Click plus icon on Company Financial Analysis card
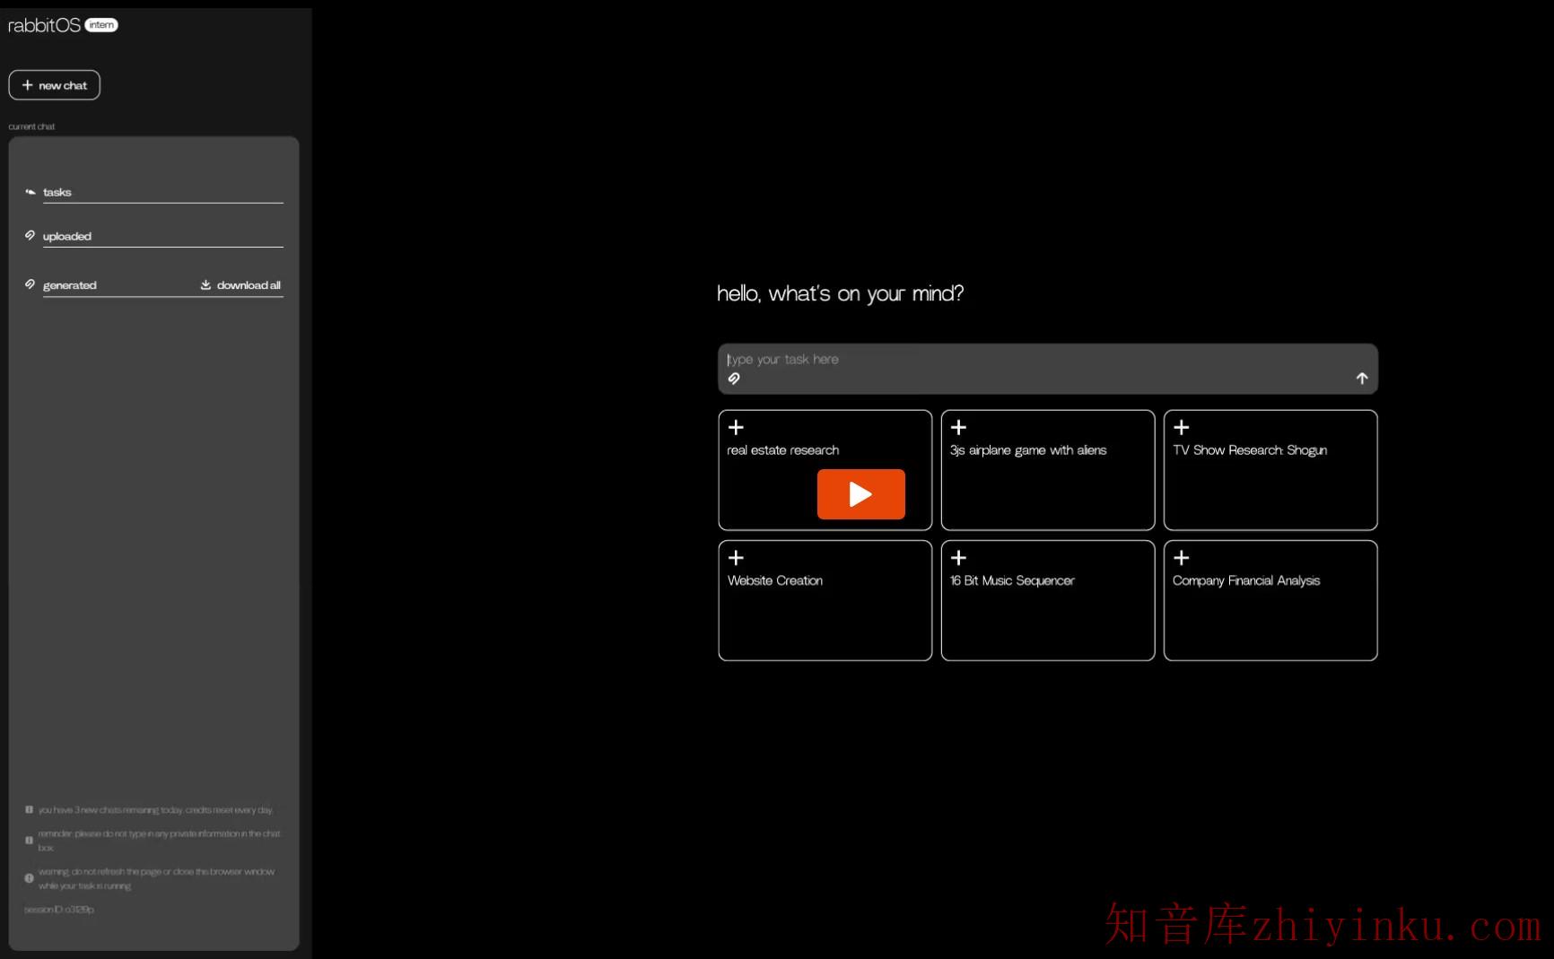 [1181, 558]
